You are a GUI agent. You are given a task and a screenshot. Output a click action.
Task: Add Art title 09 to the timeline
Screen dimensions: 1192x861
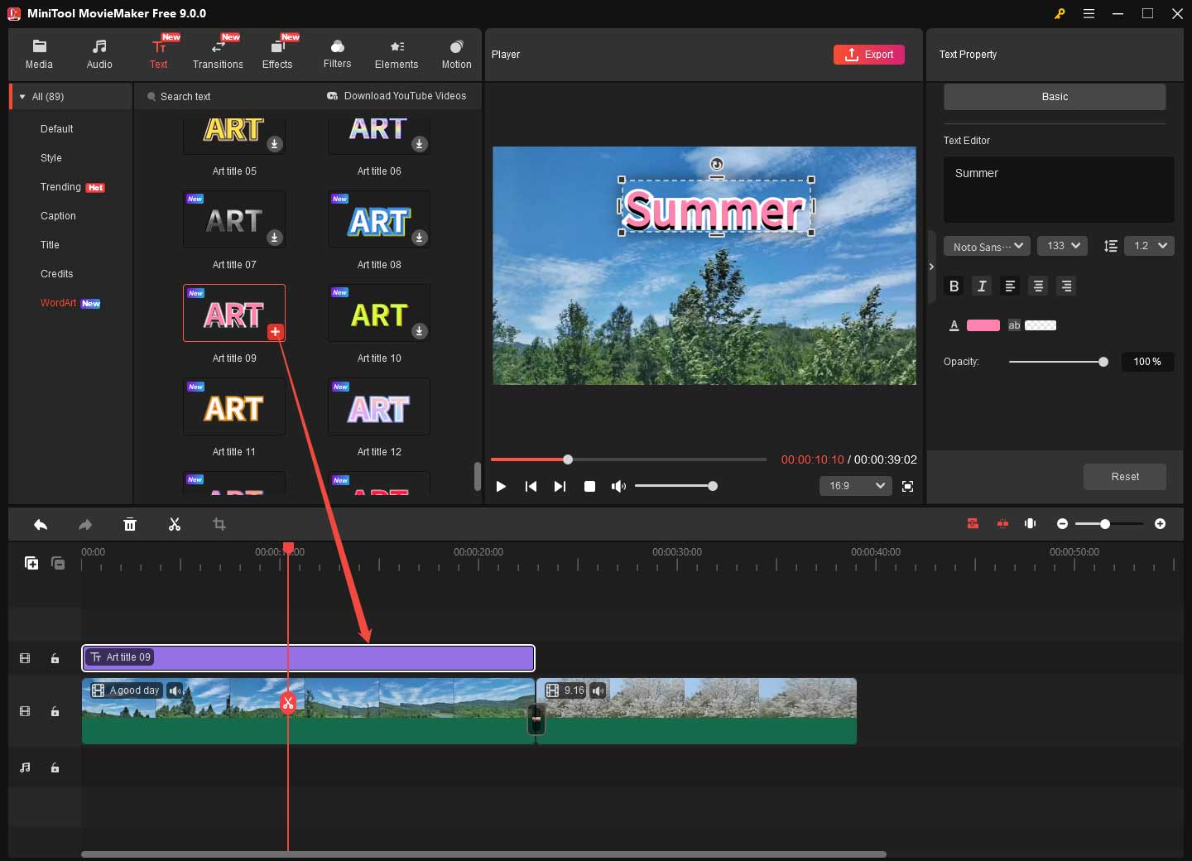276,332
